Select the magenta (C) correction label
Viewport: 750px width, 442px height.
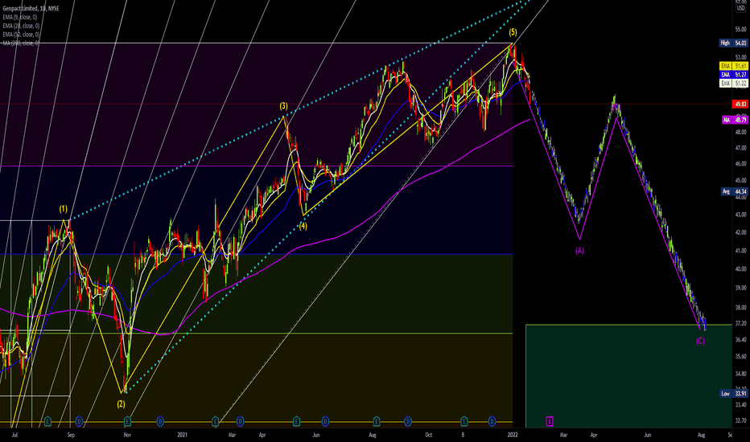pos(700,341)
